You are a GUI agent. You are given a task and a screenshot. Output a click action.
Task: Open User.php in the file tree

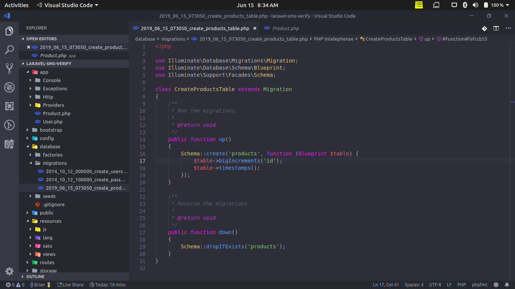point(74,122)
